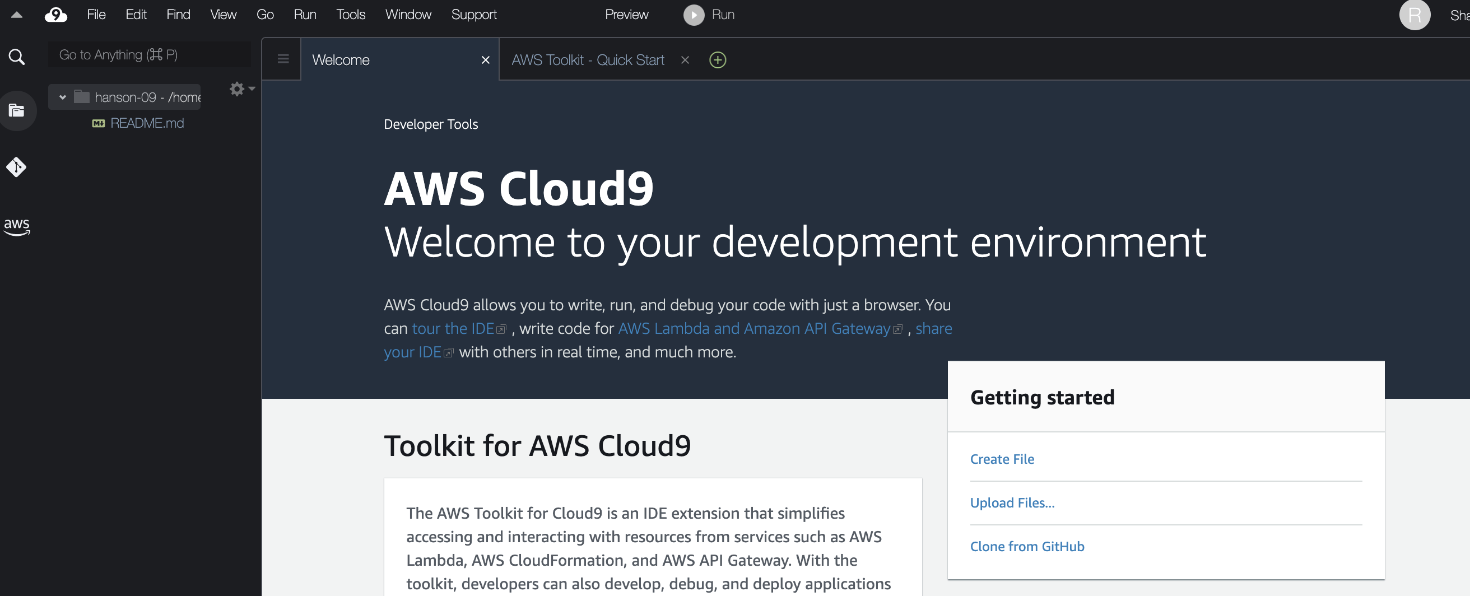The height and width of the screenshot is (596, 1470).
Task: Click the Developer Tools text
Action: (431, 124)
